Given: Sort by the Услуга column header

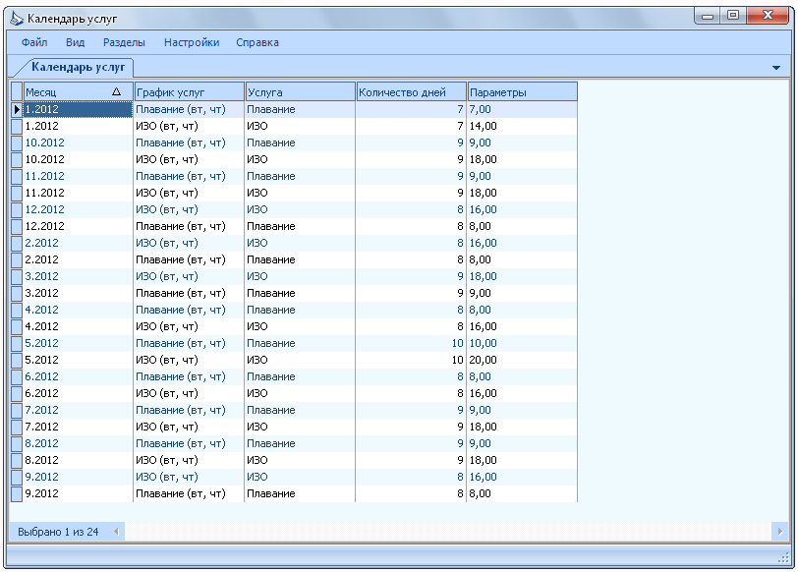Looking at the screenshot, I should (300, 91).
